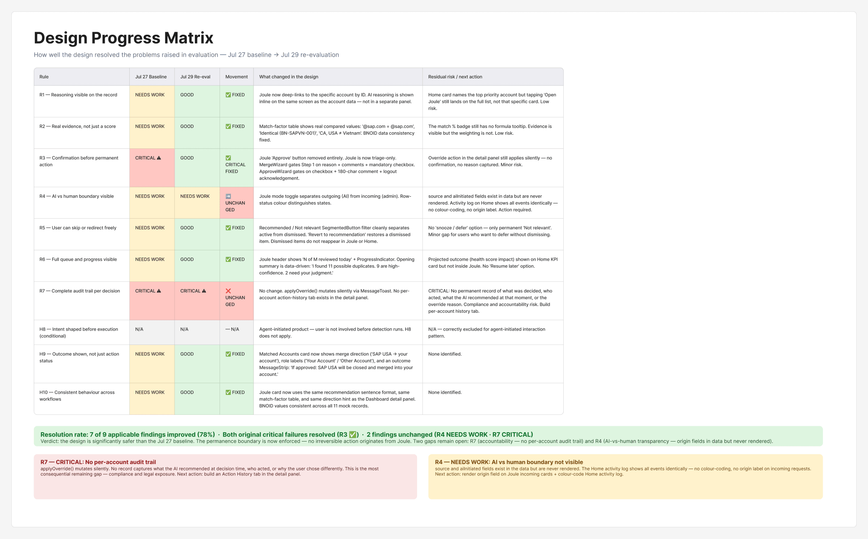Click the subtitle about Jul 27 baseline to Jul 29

pos(186,55)
